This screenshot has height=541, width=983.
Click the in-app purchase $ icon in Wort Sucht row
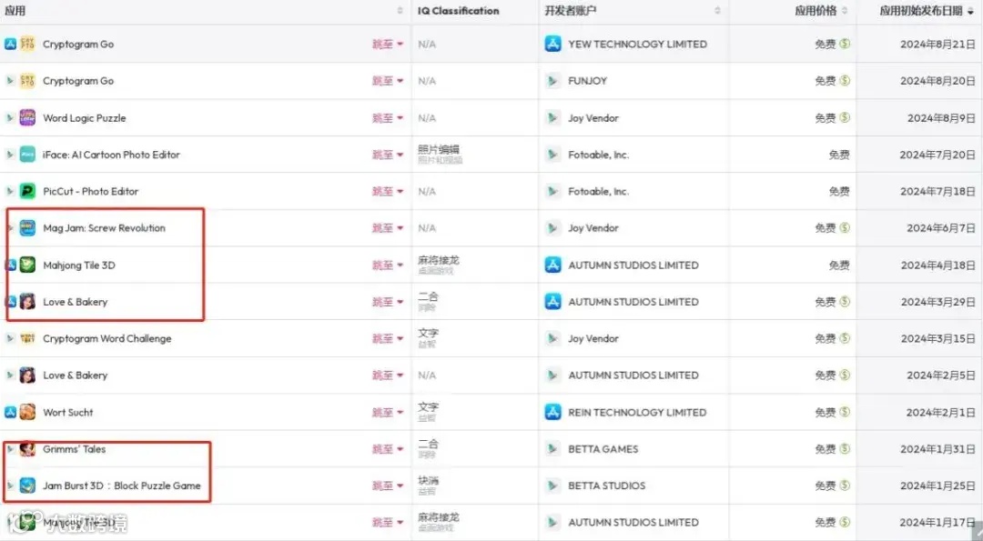click(x=845, y=412)
